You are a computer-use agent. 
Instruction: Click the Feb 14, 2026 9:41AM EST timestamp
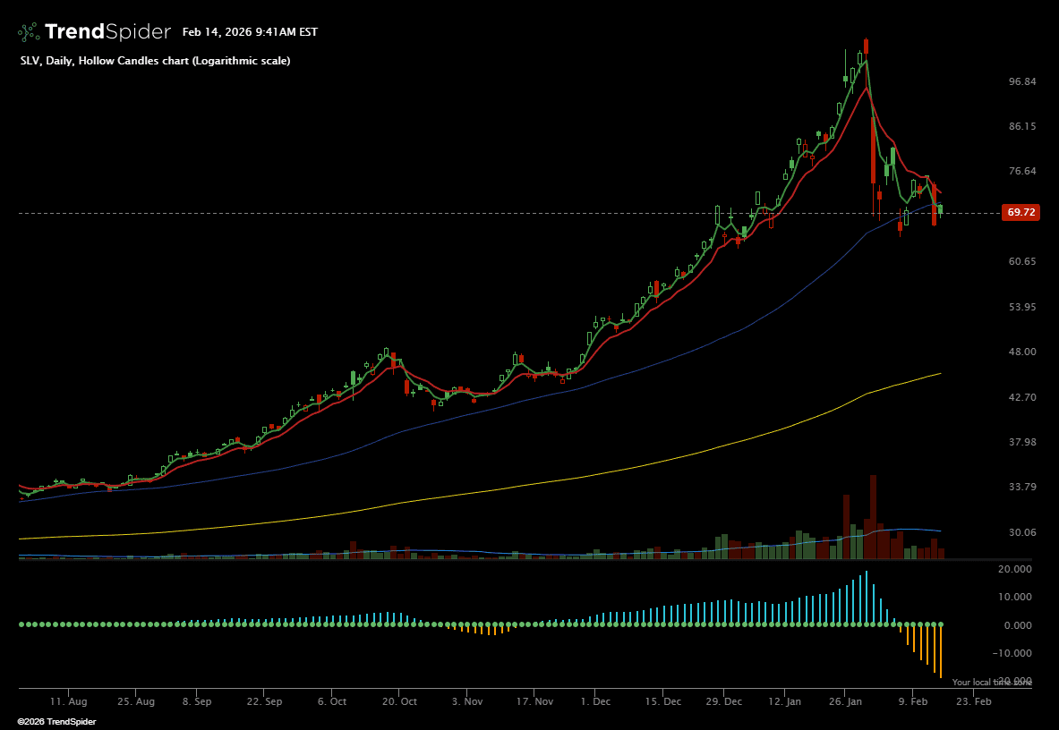pos(250,32)
